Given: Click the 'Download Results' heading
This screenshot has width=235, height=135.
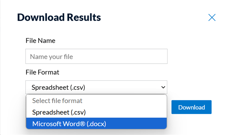Looking at the screenshot, I should 59,17.
